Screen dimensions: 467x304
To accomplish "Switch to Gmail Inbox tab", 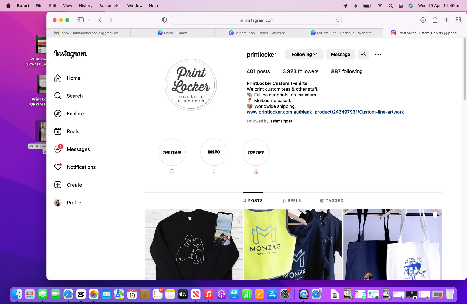I will pyautogui.click(x=88, y=33).
